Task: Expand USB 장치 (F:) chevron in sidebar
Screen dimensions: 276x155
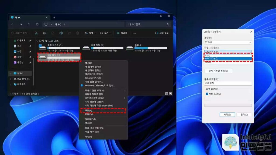Action: coord(11,79)
